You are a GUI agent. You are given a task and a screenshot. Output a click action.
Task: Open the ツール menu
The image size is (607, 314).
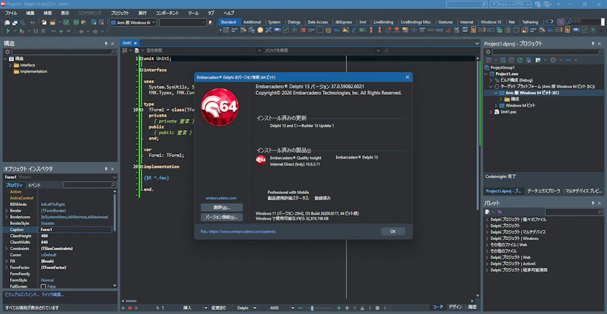(193, 13)
